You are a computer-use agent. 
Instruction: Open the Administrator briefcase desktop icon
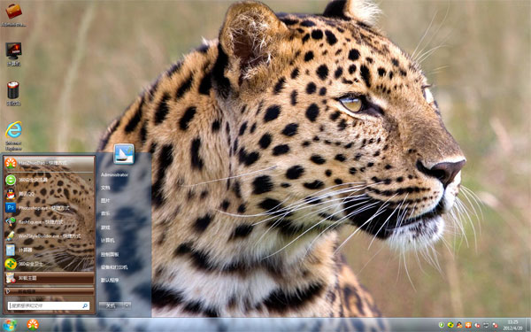13,14
